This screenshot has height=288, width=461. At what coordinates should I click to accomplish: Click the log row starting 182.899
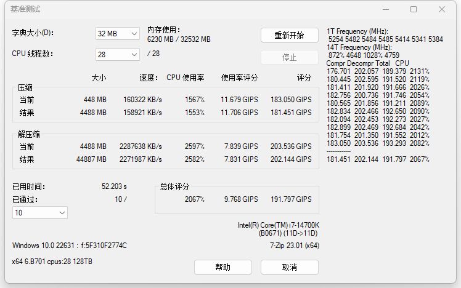click(378, 127)
